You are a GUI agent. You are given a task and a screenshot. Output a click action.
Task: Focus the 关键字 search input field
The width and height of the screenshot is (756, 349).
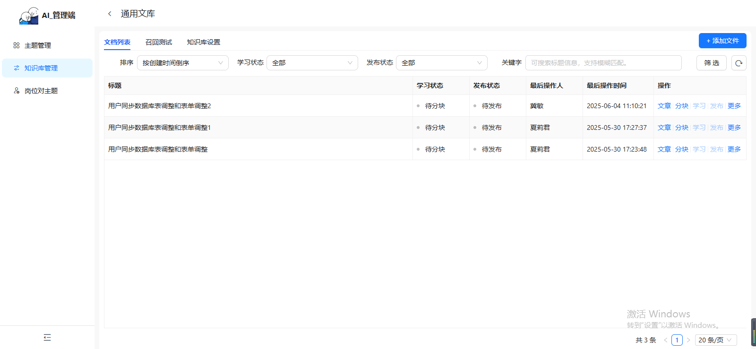pos(603,63)
